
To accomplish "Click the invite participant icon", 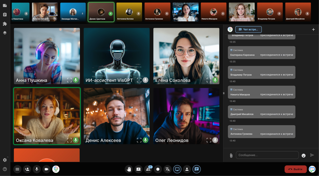I will tap(27, 169).
